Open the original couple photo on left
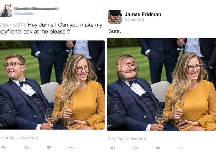216x157 pixels. [52, 85]
